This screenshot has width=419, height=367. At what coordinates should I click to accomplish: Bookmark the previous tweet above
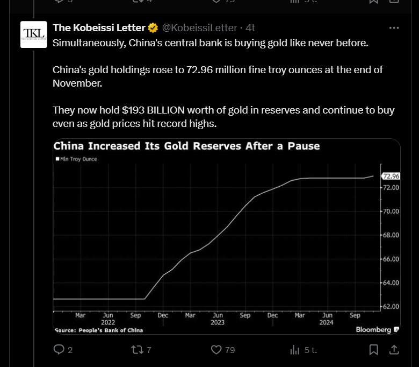coord(373,1)
